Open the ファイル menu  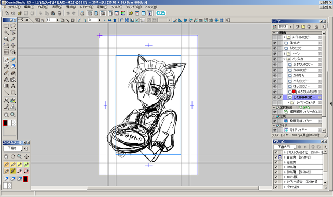tap(14, 7)
